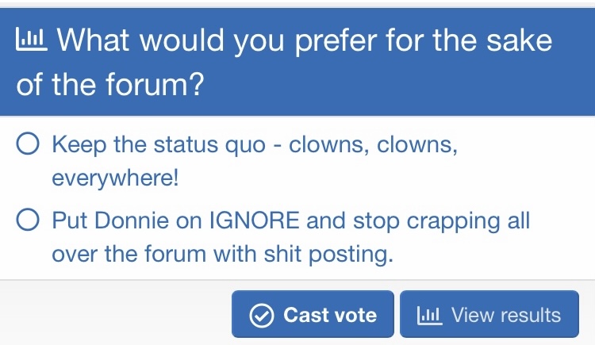Click the "Cast vote" text label

coord(330,315)
